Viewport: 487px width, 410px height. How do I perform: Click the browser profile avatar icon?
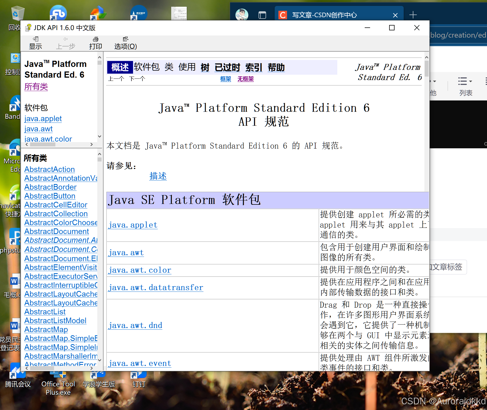point(241,15)
